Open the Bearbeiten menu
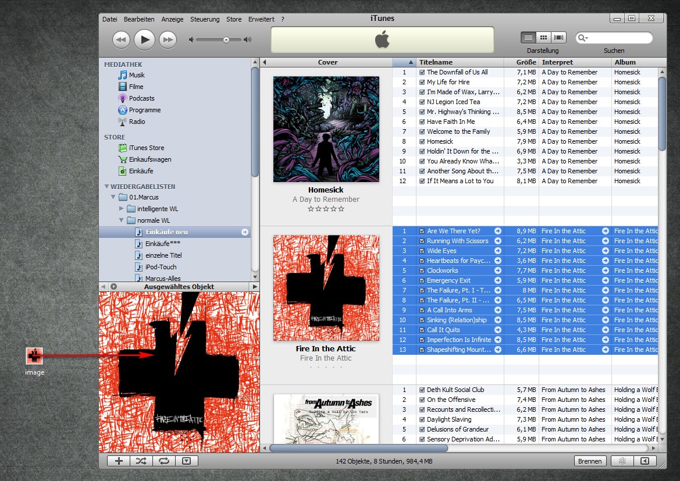The image size is (680, 481). pos(139,19)
